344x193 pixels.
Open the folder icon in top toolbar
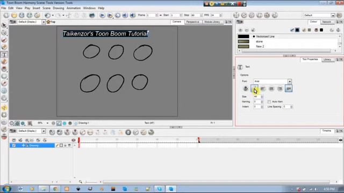pos(14,16)
